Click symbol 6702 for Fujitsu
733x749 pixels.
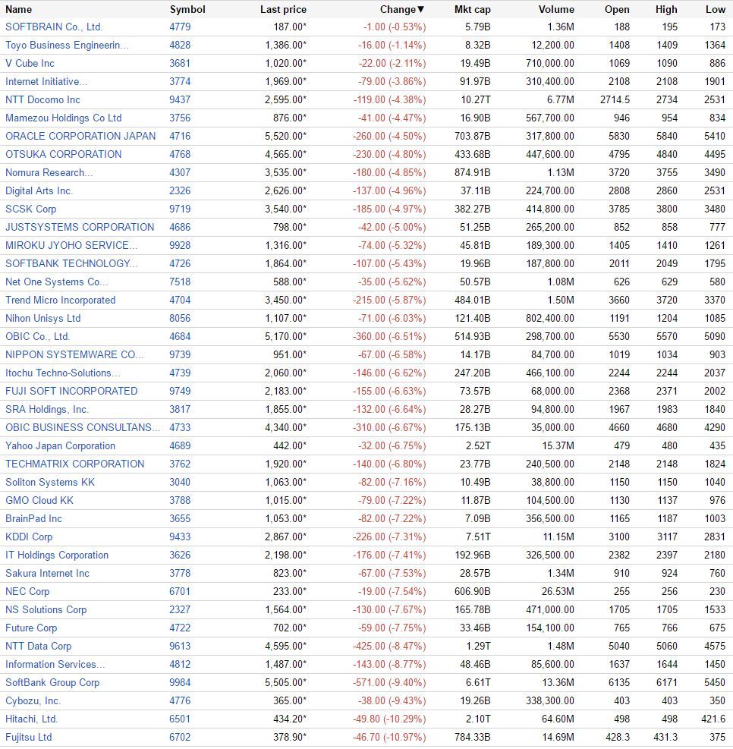click(x=180, y=737)
